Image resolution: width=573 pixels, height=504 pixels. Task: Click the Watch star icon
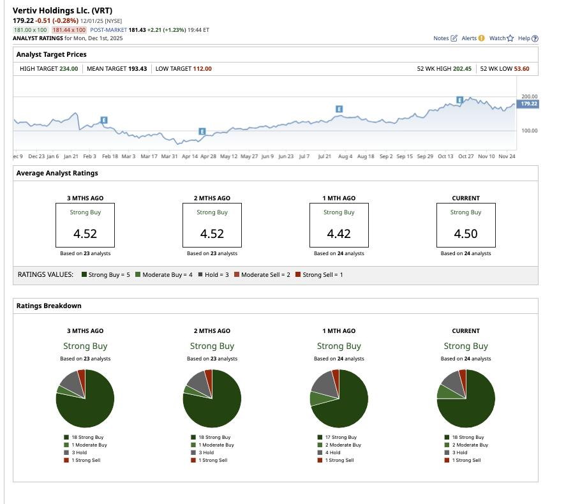click(510, 38)
